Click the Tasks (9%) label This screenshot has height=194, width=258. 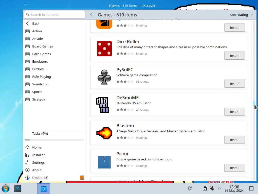[40, 133]
